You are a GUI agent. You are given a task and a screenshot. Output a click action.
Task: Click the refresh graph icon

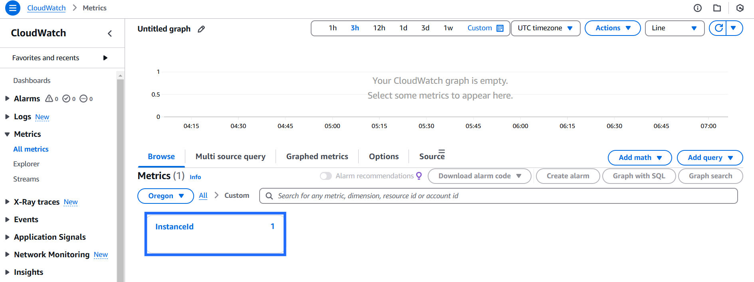718,28
